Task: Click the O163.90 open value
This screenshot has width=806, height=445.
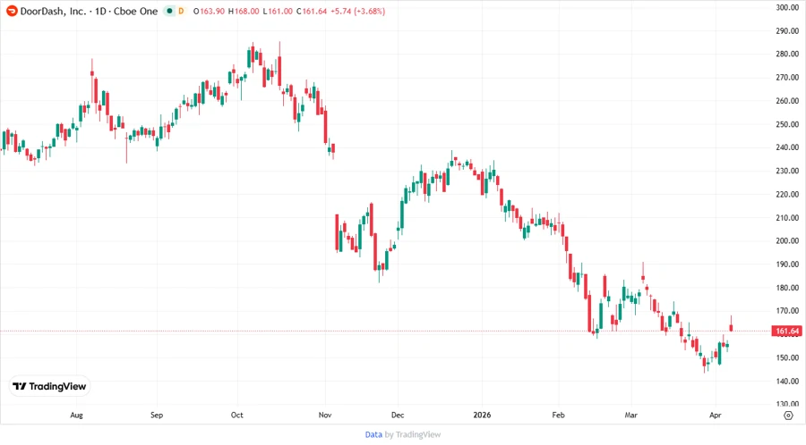Action: [x=209, y=11]
